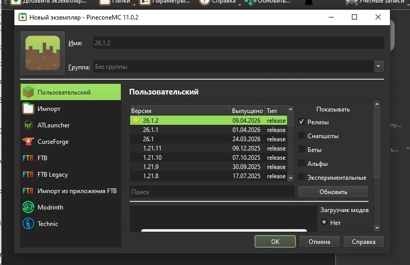Open the Группа combo box
410x265 pixels.
click(x=239, y=67)
